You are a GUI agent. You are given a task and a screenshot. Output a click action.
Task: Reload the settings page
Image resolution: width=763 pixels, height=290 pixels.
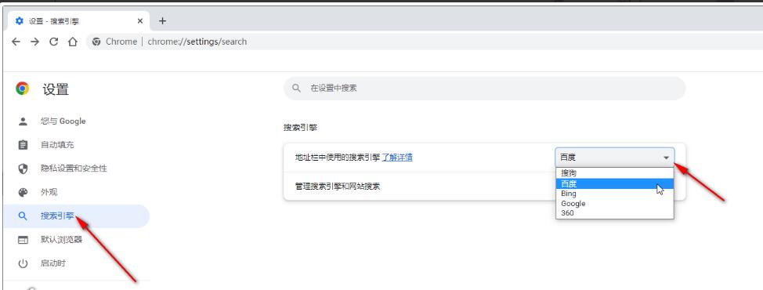click(x=53, y=42)
